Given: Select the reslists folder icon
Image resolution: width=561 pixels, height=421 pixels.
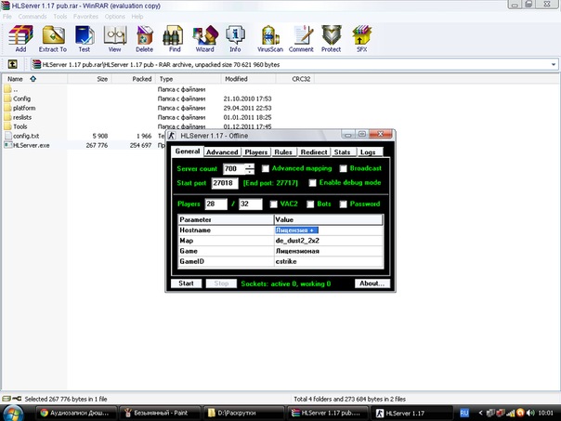Looking at the screenshot, I should (7, 117).
